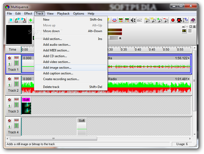Image resolution: width=204 pixels, height=154 pixels.
Task: Choose Add CD section...
Action: click(x=71, y=56)
